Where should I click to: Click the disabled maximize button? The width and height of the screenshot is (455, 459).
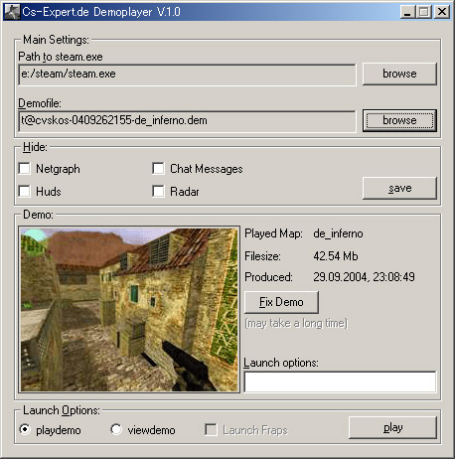click(424, 12)
